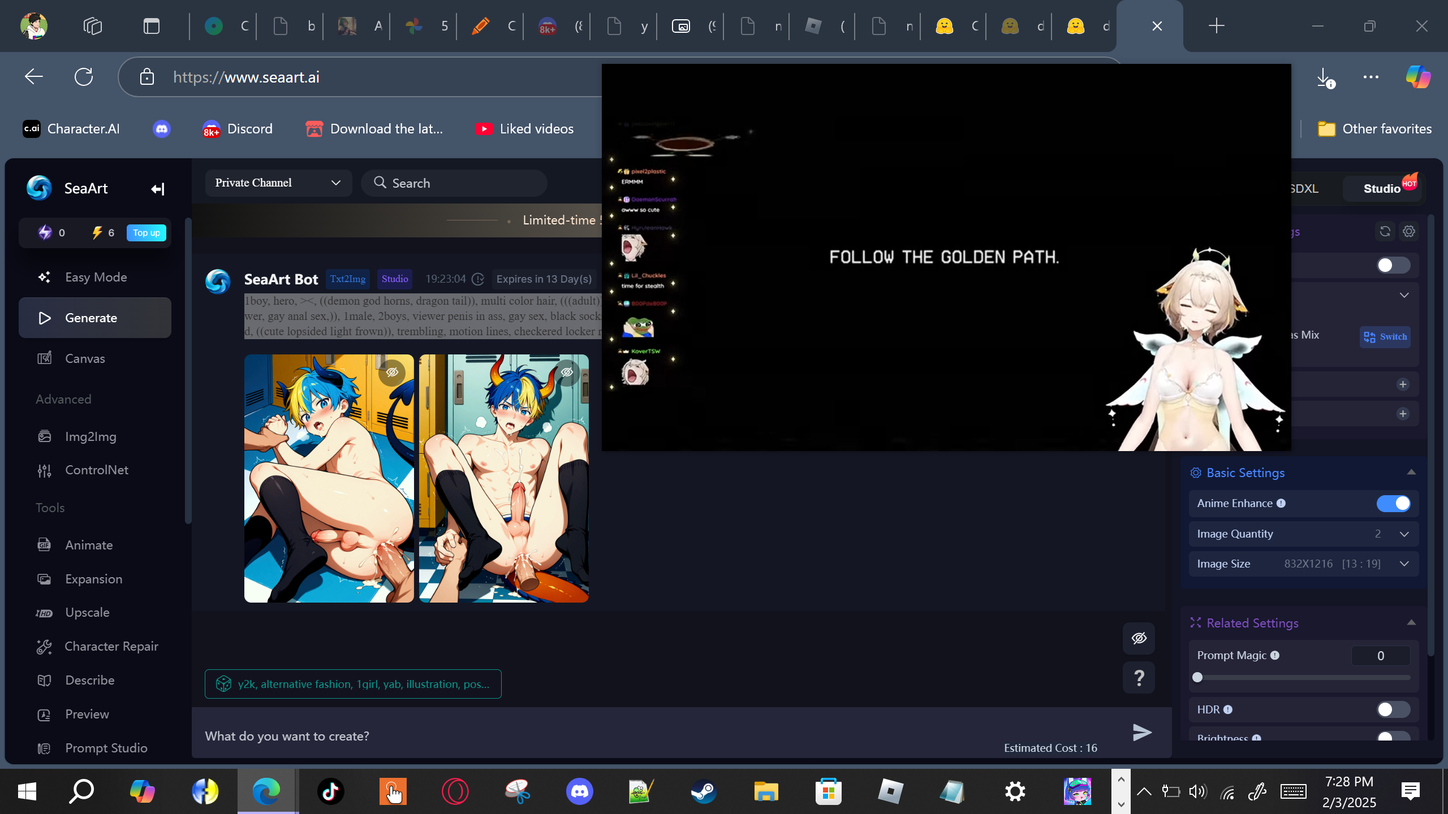Click the site info lock icon
Screen dimensions: 1448x814
coord(147,77)
